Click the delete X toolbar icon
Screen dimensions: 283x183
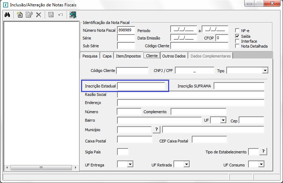click(x=38, y=15)
